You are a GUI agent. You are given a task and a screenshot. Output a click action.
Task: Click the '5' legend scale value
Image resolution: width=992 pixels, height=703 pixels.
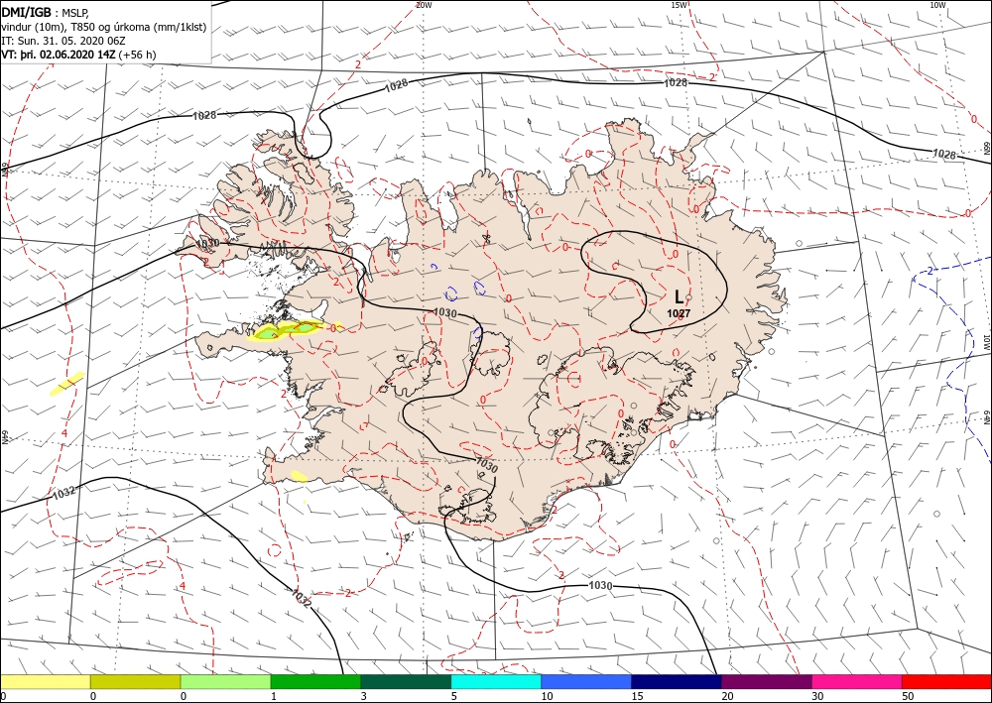coord(454,696)
